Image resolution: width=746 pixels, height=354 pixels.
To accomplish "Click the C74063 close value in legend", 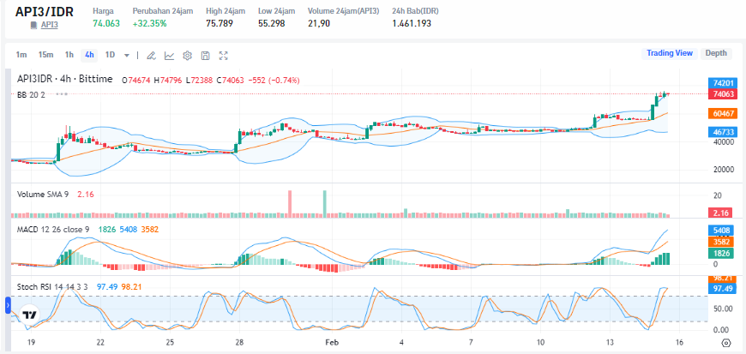I will tap(230, 81).
